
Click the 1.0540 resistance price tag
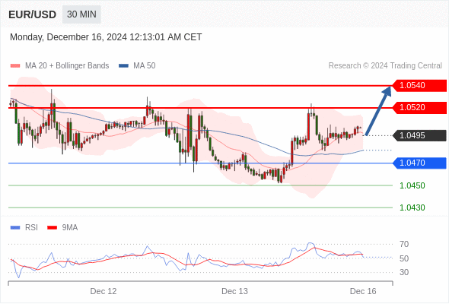[419, 85]
